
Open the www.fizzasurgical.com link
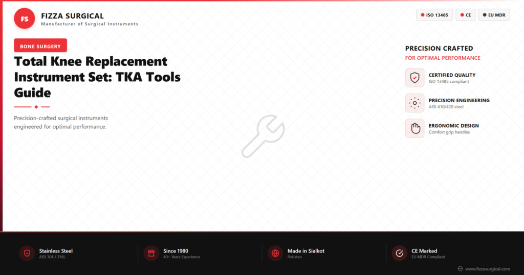click(488, 269)
